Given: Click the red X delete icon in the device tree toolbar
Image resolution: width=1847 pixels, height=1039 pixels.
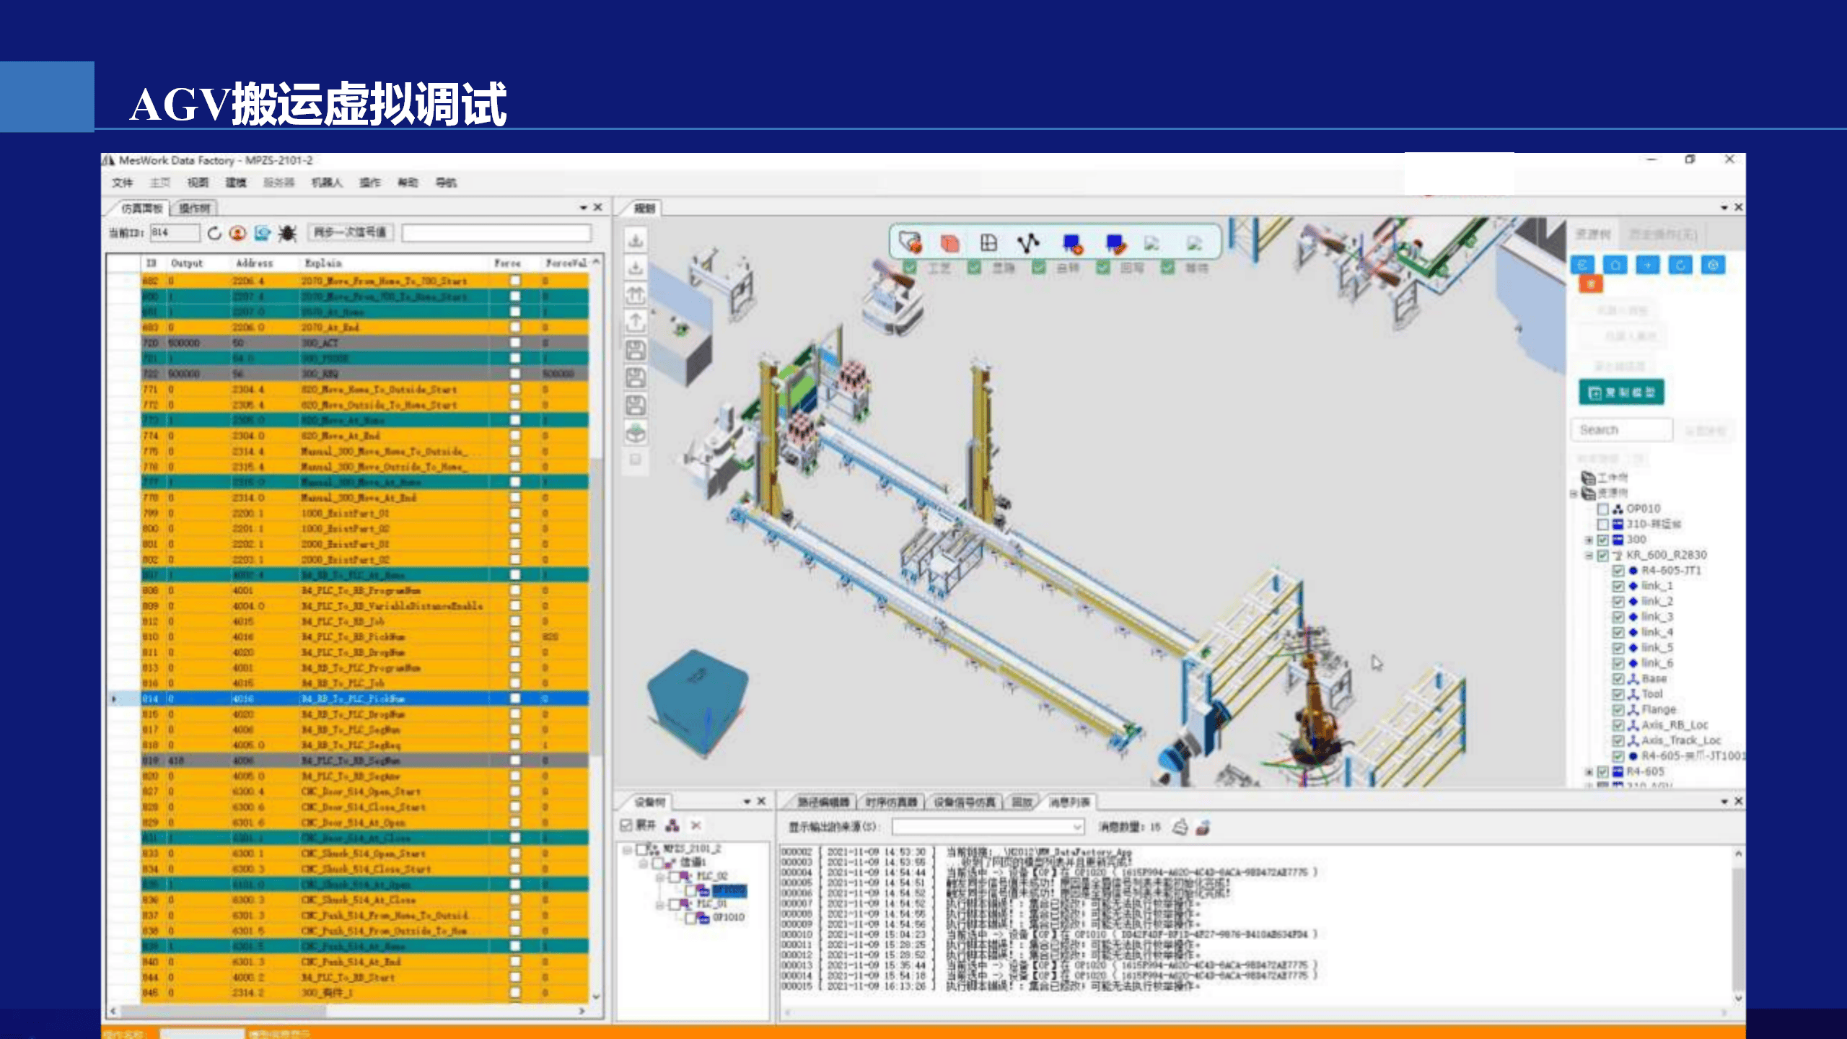Looking at the screenshot, I should click(696, 825).
